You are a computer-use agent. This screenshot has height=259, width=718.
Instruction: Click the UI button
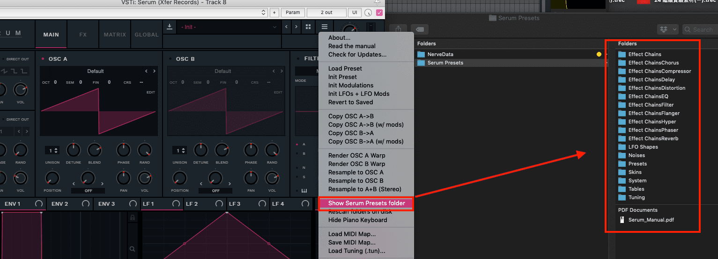(x=354, y=13)
